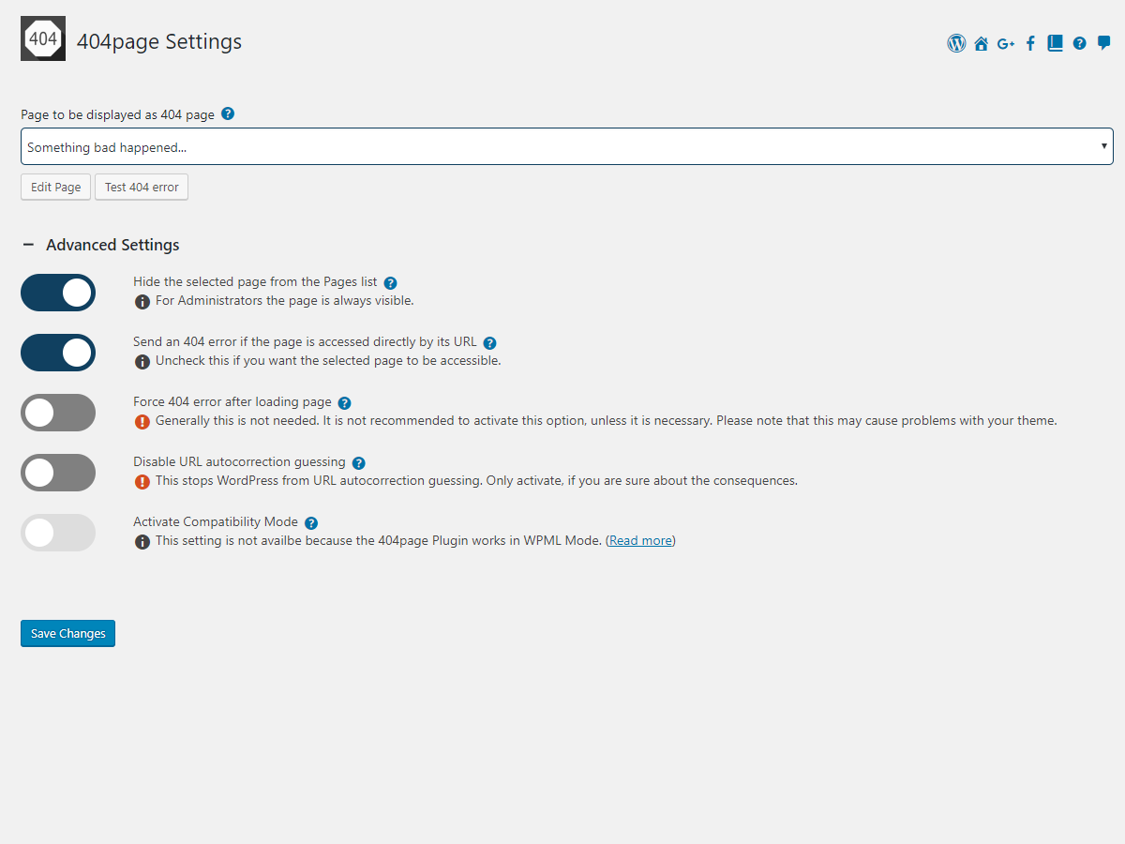1125x844 pixels.
Task: Open the 404 page selection dropdown
Action: click(566, 147)
